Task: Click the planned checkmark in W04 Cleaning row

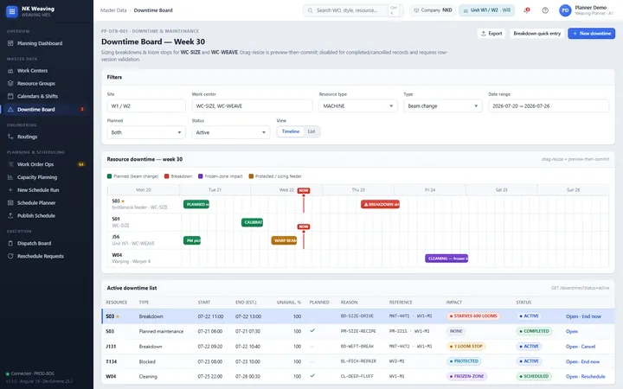Action: point(312,375)
